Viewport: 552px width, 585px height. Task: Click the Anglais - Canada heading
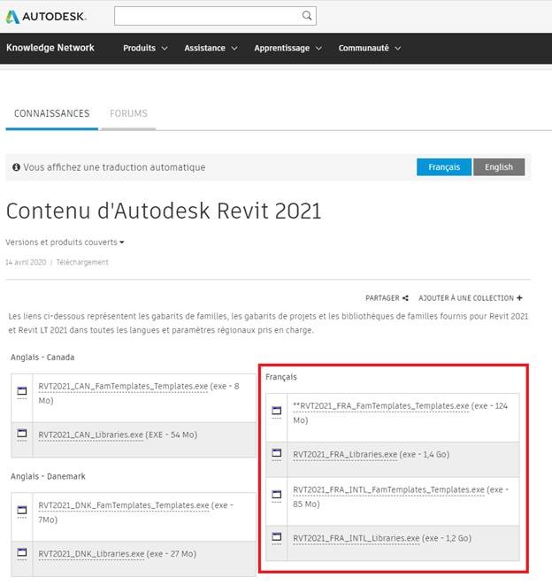coord(42,357)
